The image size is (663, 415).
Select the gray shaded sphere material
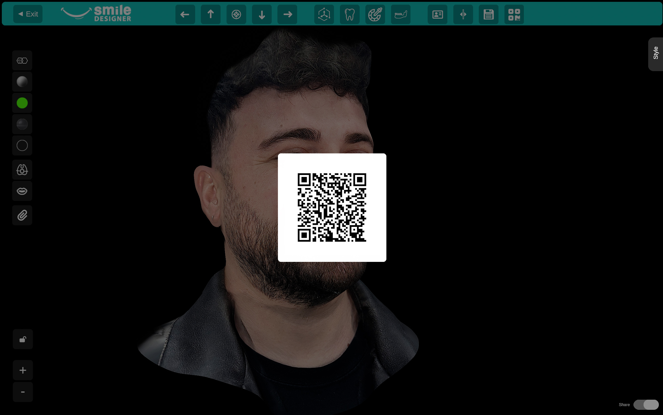tap(22, 82)
